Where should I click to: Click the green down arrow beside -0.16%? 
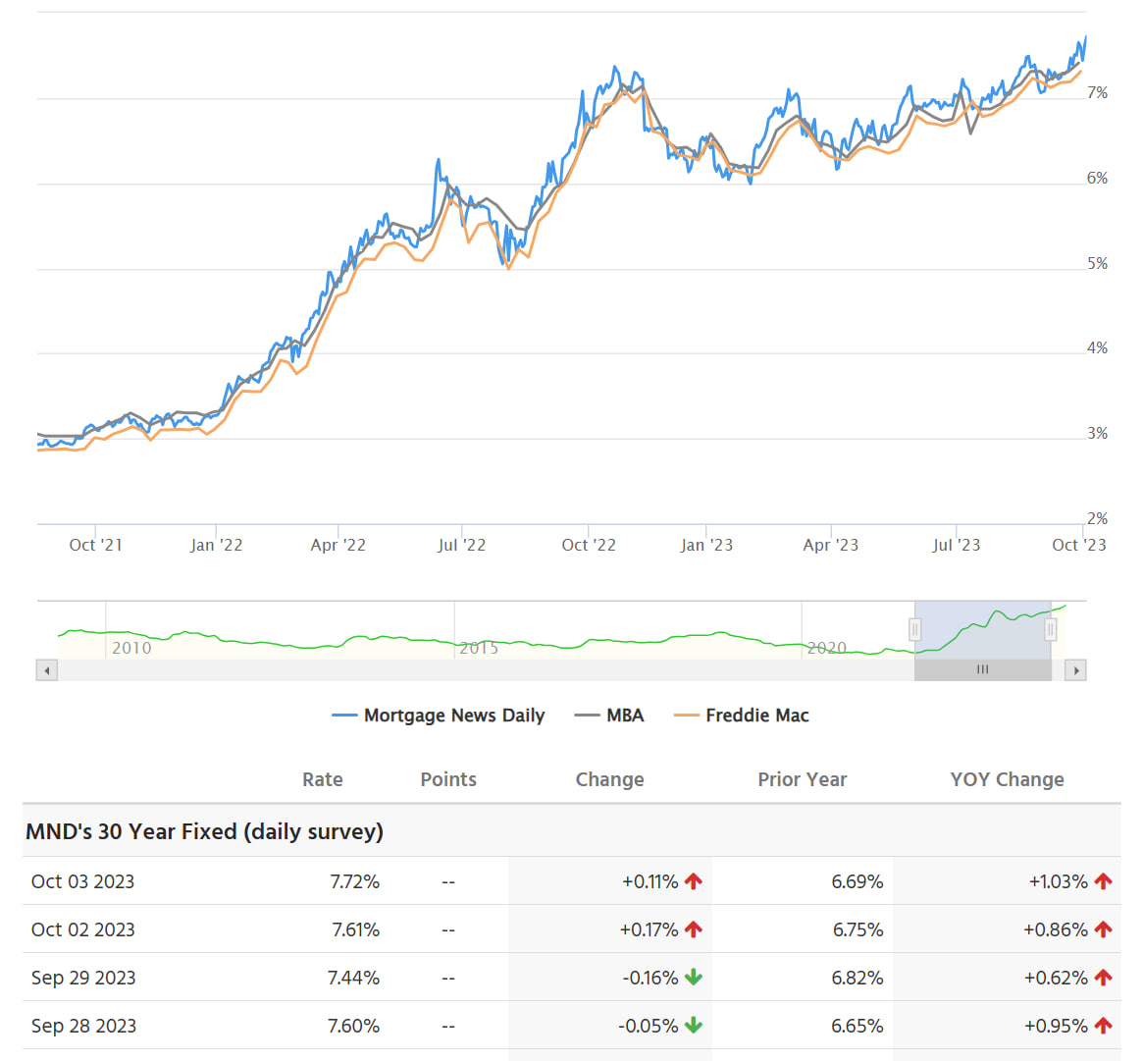[x=694, y=978]
